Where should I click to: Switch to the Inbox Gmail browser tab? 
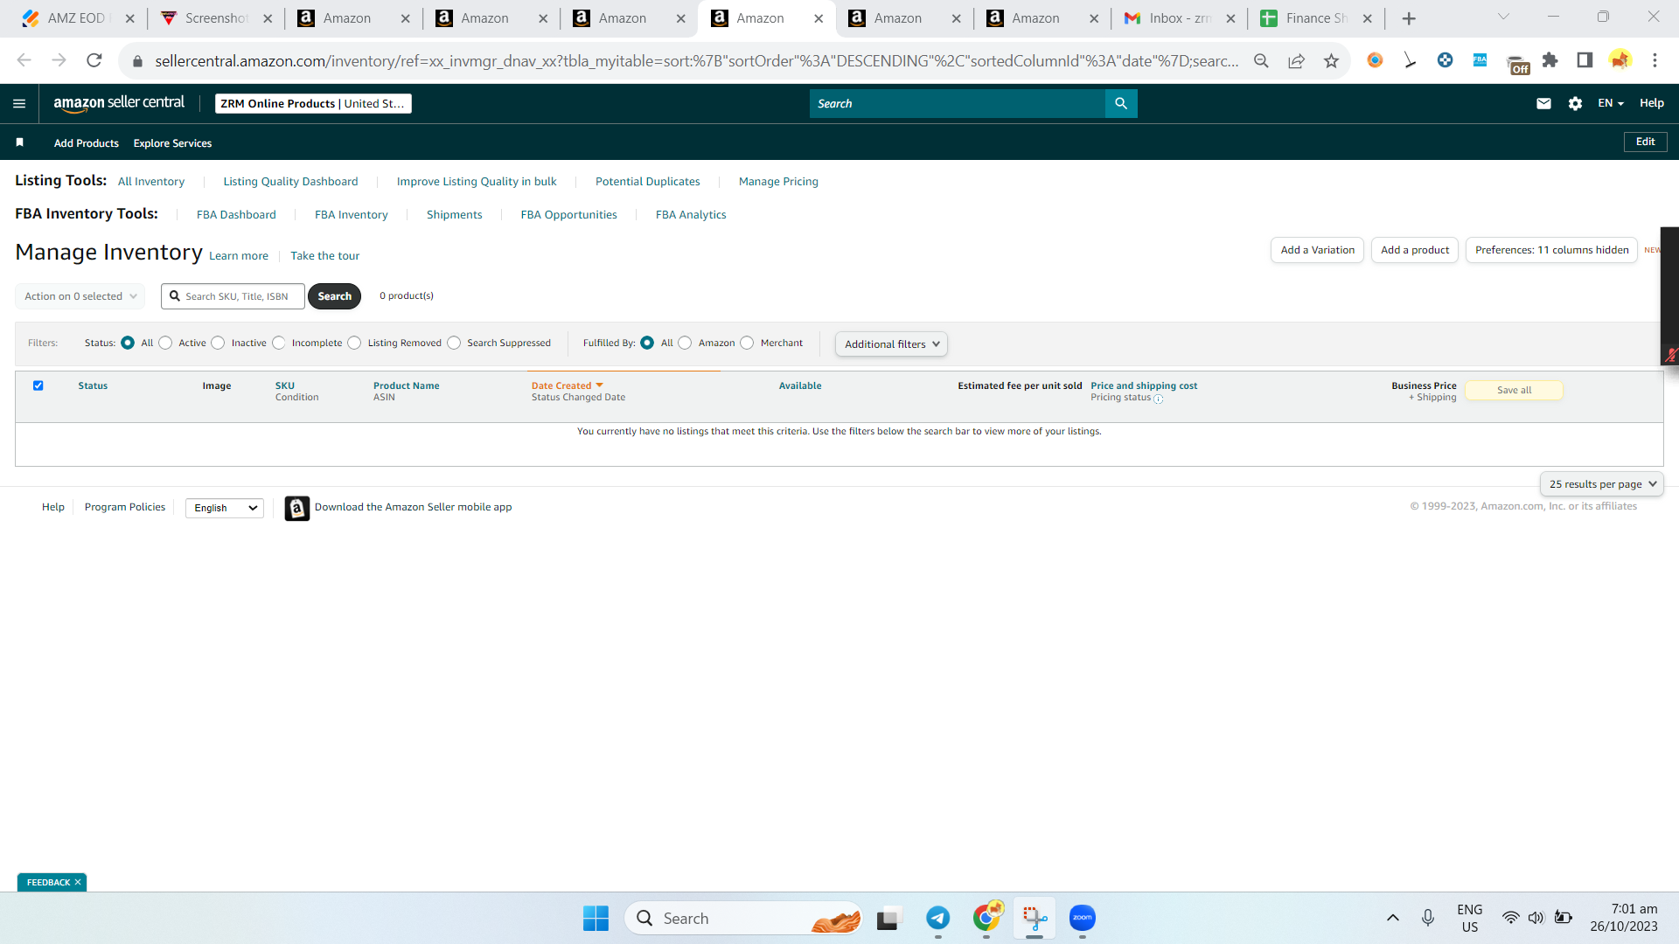pyautogui.click(x=1181, y=18)
